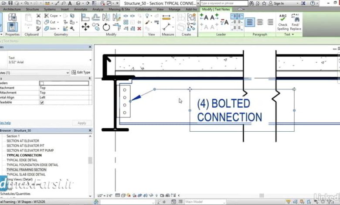Toggle Align Left paragraph button
This screenshot has height=205, width=340.
pos(250,22)
